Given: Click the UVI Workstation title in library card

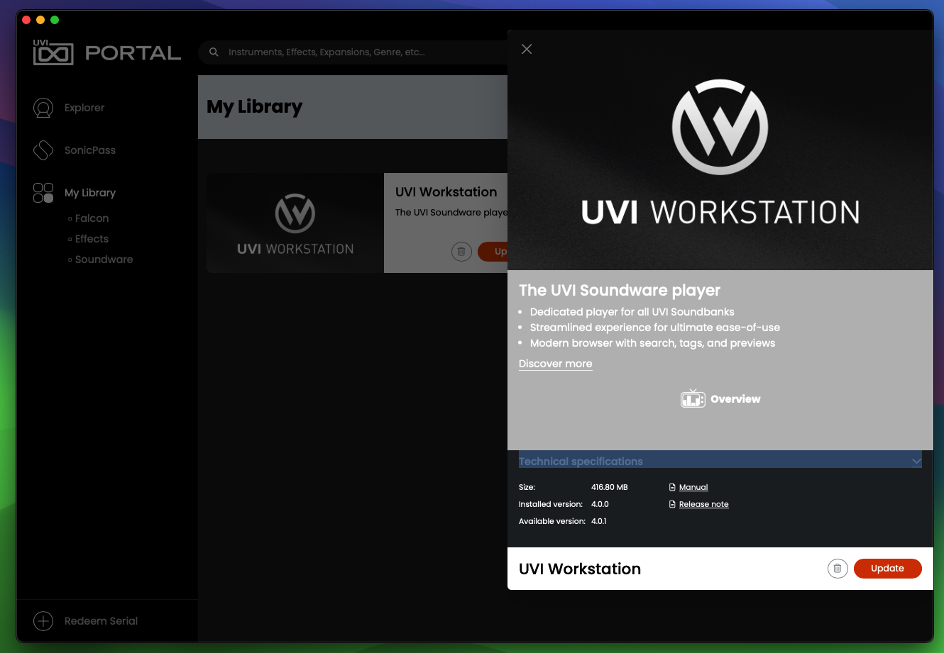Looking at the screenshot, I should click(x=446, y=192).
